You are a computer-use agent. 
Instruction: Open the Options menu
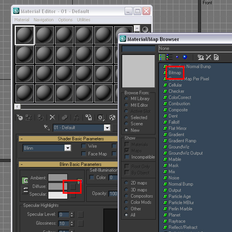[65, 20]
